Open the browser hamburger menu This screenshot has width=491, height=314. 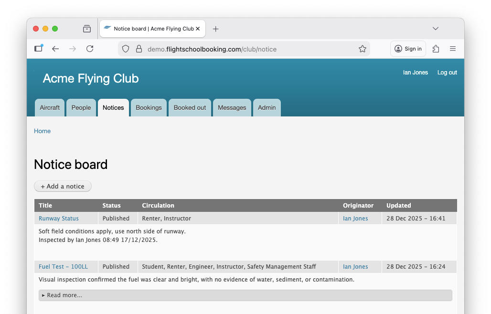(x=452, y=49)
